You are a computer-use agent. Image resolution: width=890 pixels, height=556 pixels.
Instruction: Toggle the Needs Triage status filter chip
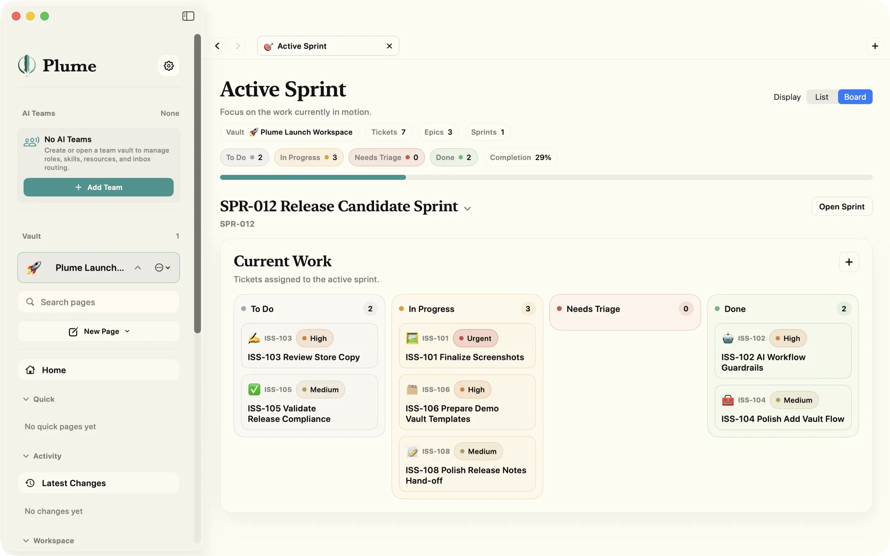(x=386, y=157)
